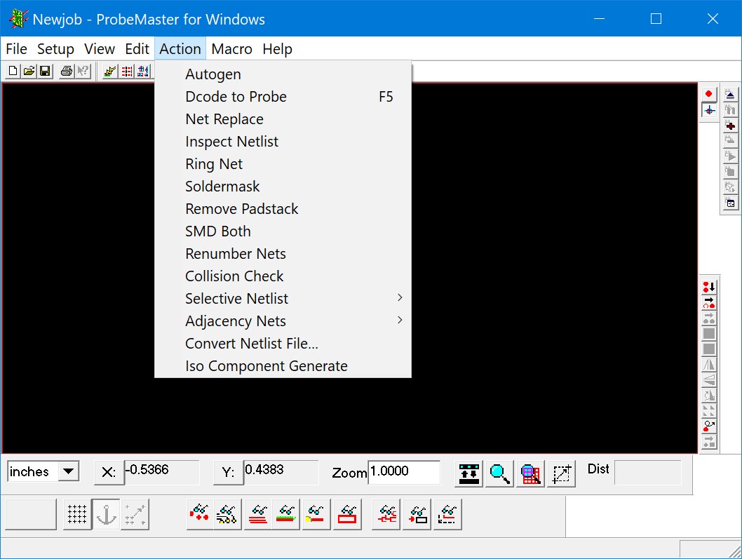Select SMD Both menu entry
The image size is (742, 559).
tap(283, 231)
